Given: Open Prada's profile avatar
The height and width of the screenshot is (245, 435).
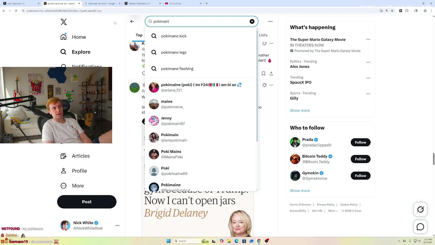Looking at the screenshot, I should point(295,142).
